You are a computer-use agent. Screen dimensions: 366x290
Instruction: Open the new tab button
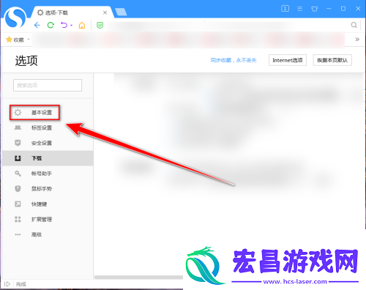[121, 12]
